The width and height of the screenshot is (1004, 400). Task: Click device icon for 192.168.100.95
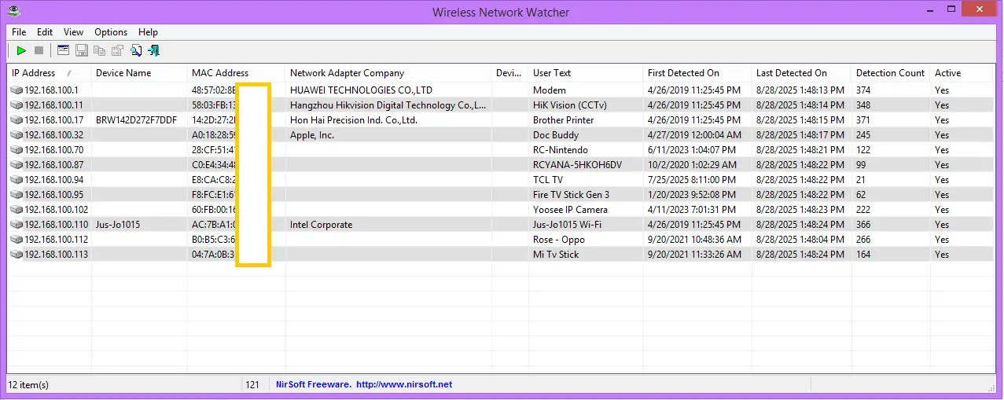click(17, 195)
